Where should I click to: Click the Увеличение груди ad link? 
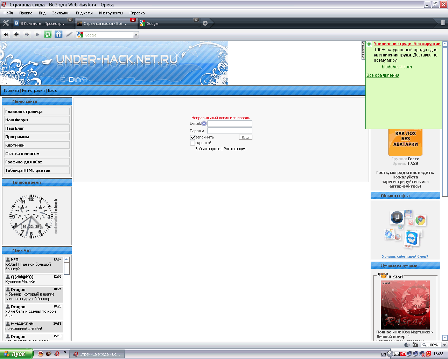pos(407,44)
